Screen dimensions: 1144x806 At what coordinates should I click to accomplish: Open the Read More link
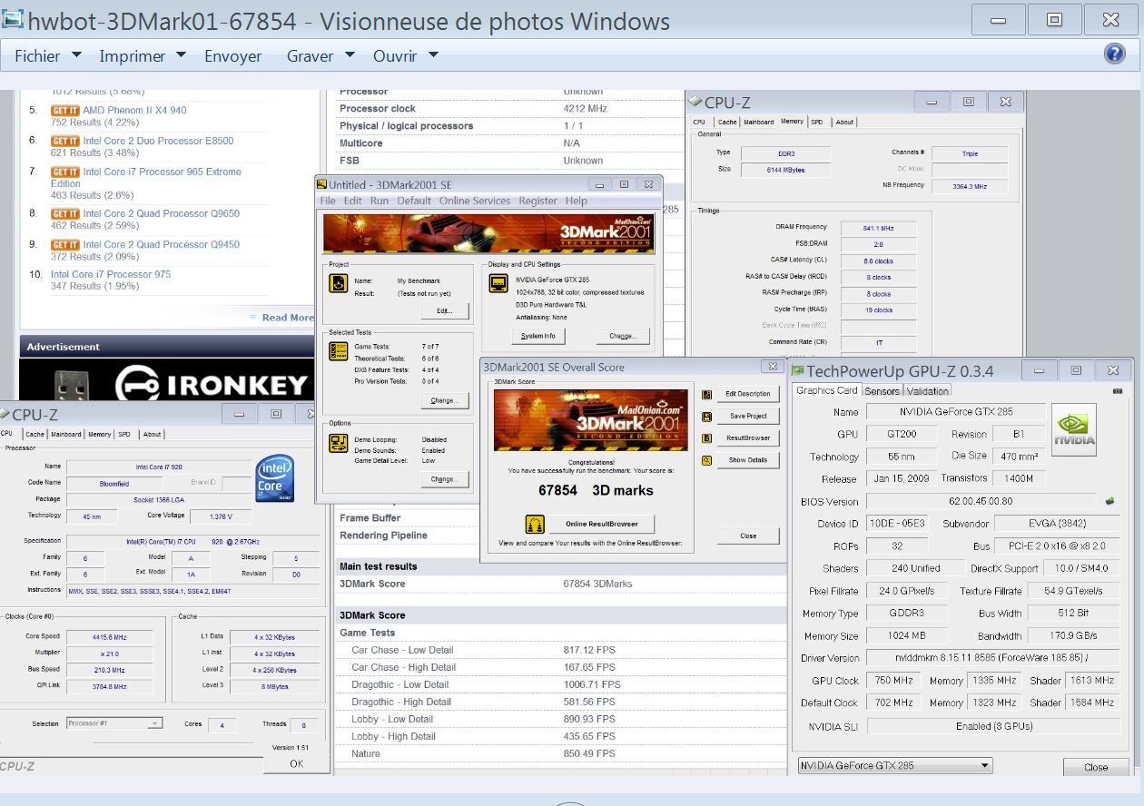(288, 318)
